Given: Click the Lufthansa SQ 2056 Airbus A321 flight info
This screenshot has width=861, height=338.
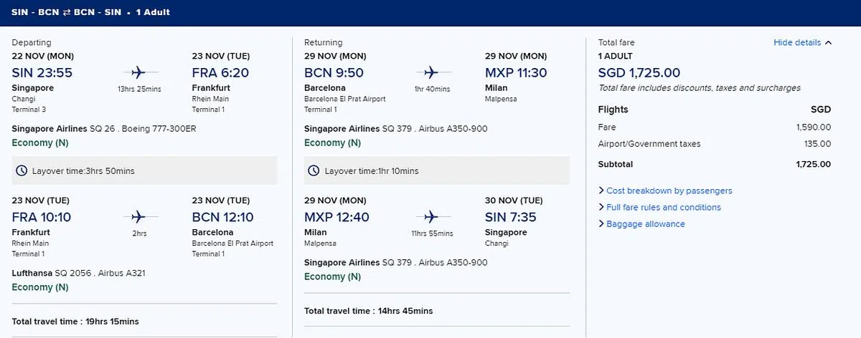Looking at the screenshot, I should coord(80,273).
